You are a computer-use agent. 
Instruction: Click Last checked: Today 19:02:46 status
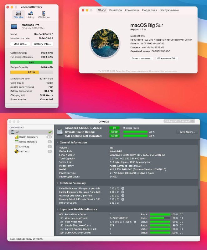[26, 239]
